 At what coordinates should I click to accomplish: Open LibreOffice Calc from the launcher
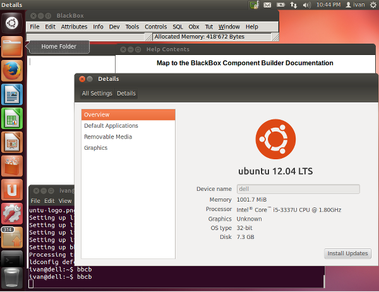click(x=11, y=119)
